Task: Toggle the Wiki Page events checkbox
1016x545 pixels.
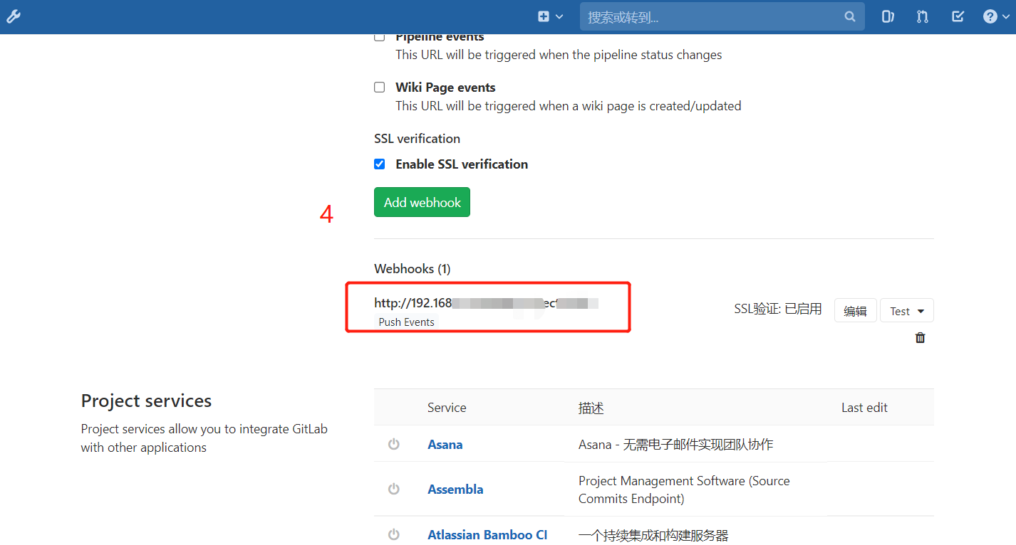Action: [x=380, y=88]
